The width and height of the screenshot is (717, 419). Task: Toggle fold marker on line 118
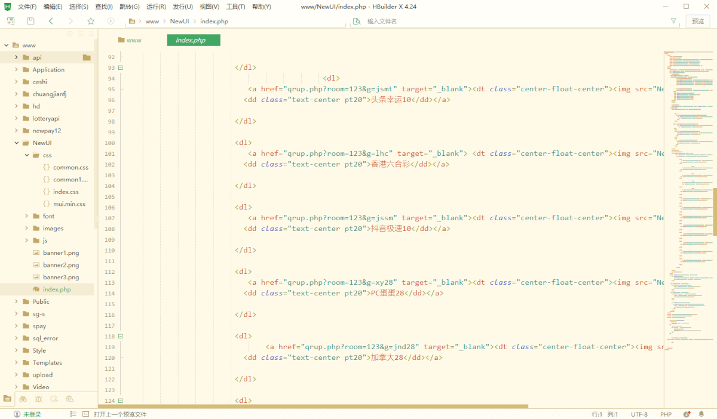point(120,336)
